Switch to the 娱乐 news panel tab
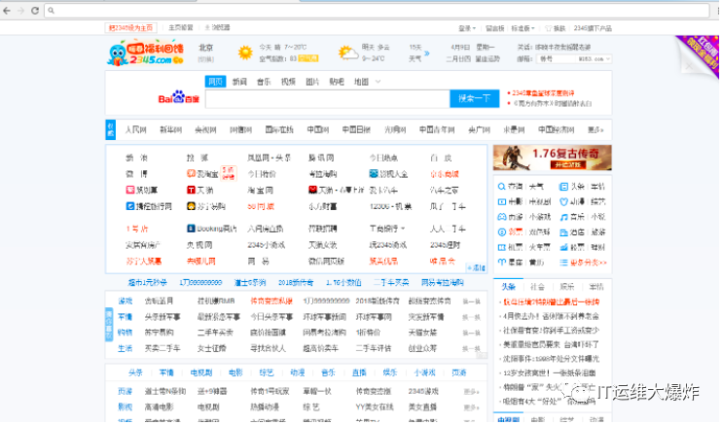 567,286
